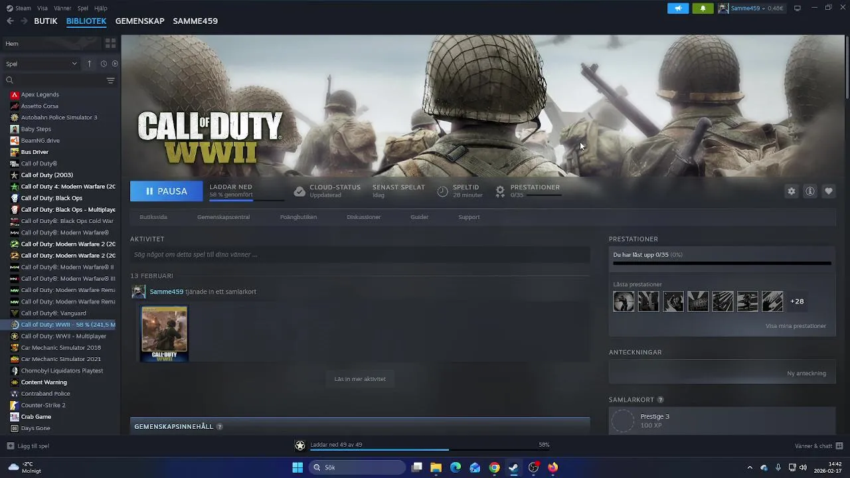Show the +28 more locked achievements
The image size is (850, 478).
(x=797, y=301)
